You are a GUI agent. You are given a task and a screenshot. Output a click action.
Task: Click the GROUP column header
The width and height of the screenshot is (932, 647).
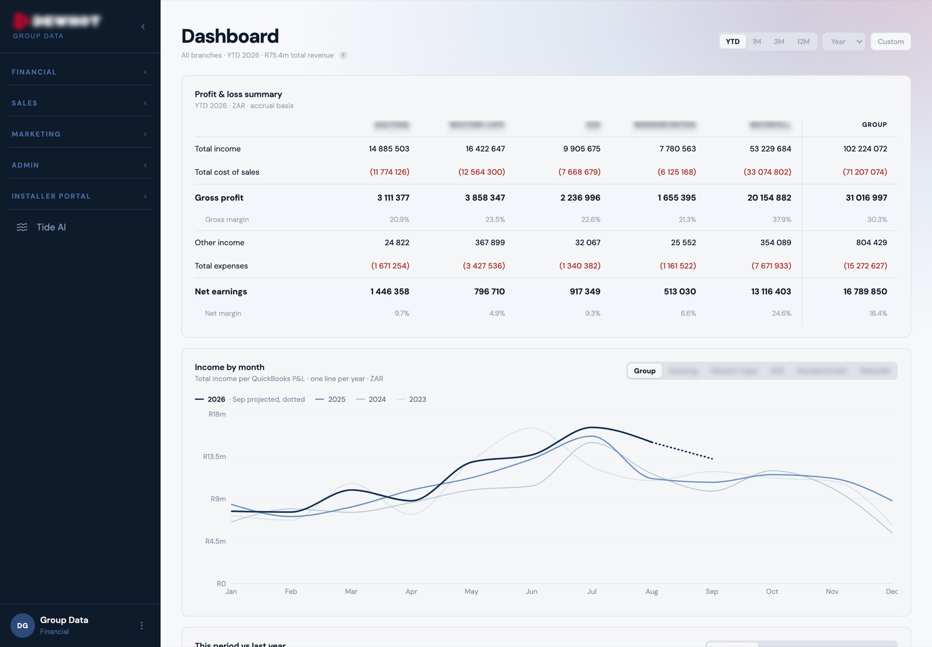click(x=874, y=125)
